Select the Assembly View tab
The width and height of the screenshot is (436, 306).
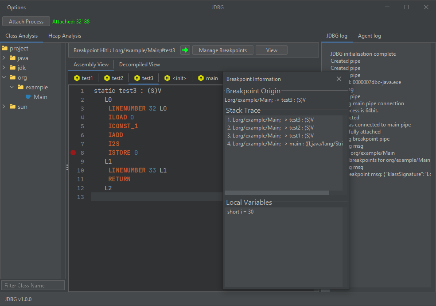91,65
